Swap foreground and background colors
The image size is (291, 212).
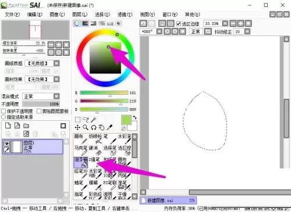click(x=134, y=117)
